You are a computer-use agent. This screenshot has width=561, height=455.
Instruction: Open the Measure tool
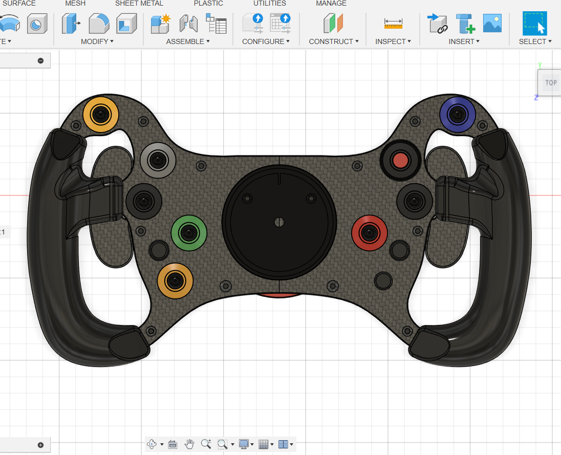(x=393, y=24)
